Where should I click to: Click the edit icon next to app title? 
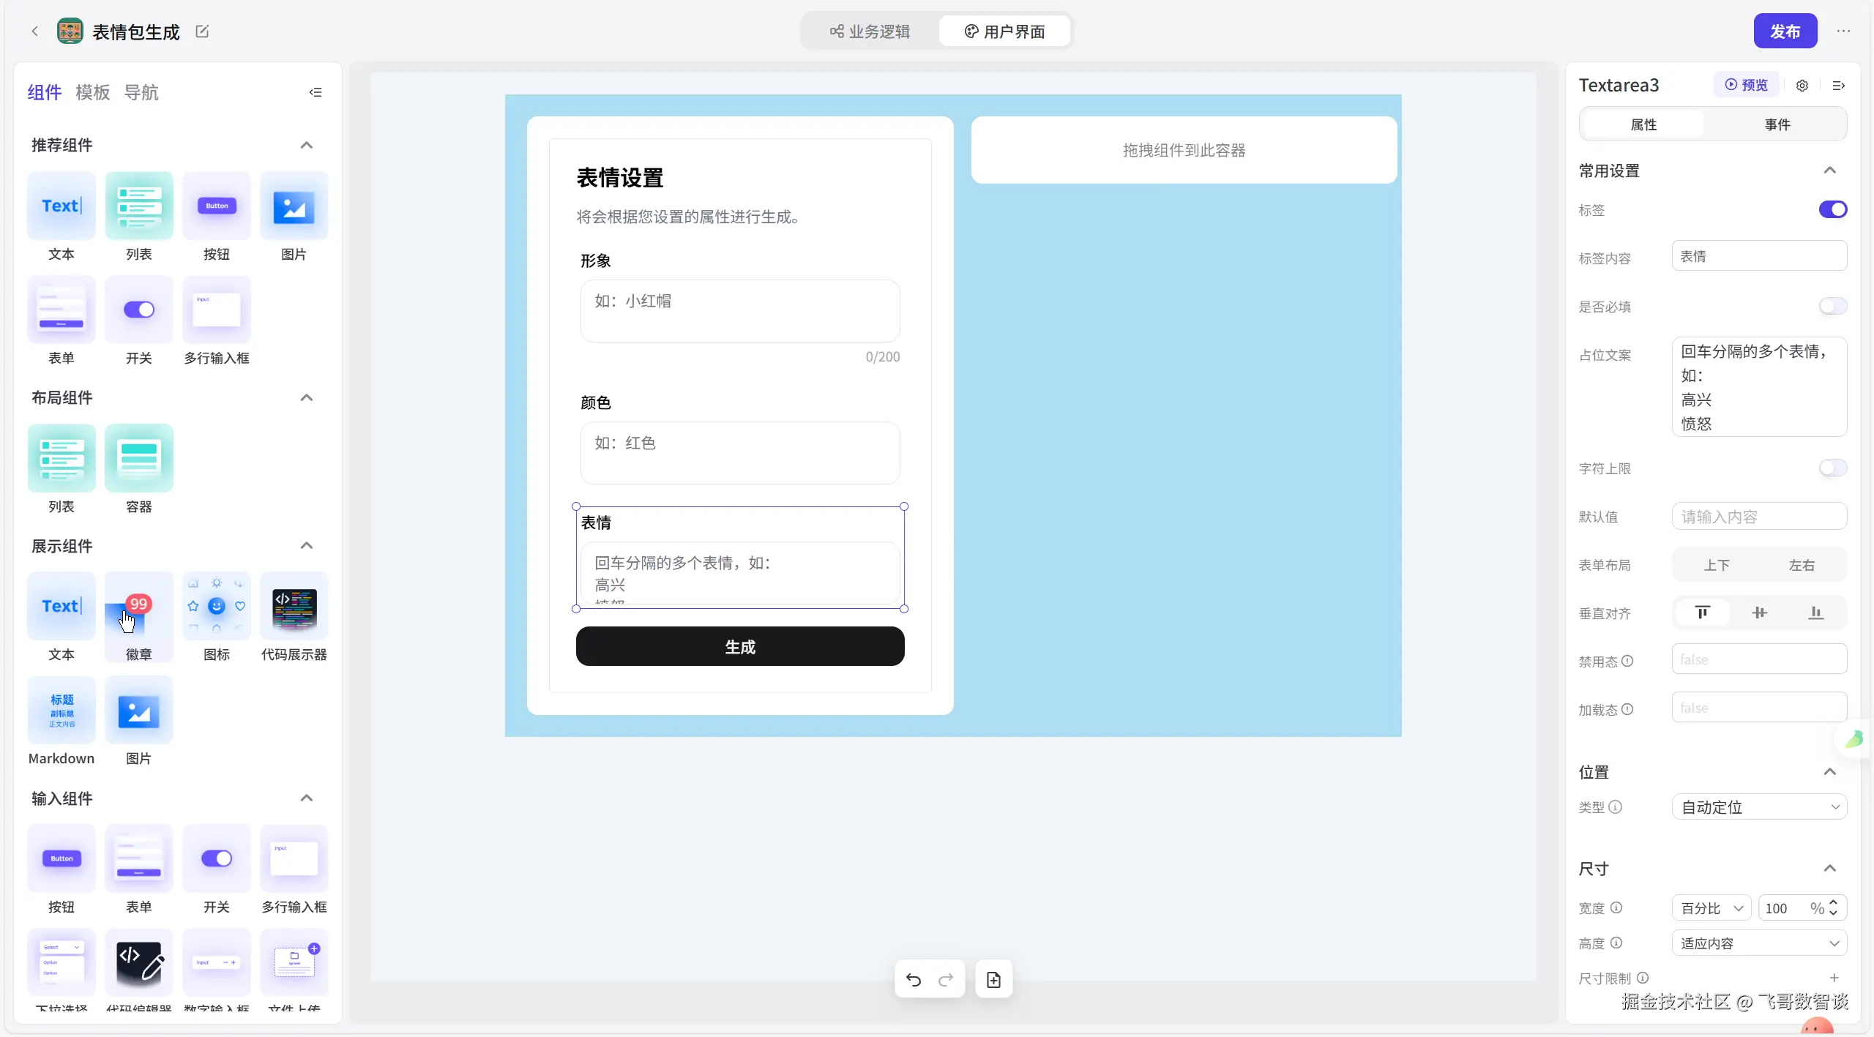tap(203, 31)
